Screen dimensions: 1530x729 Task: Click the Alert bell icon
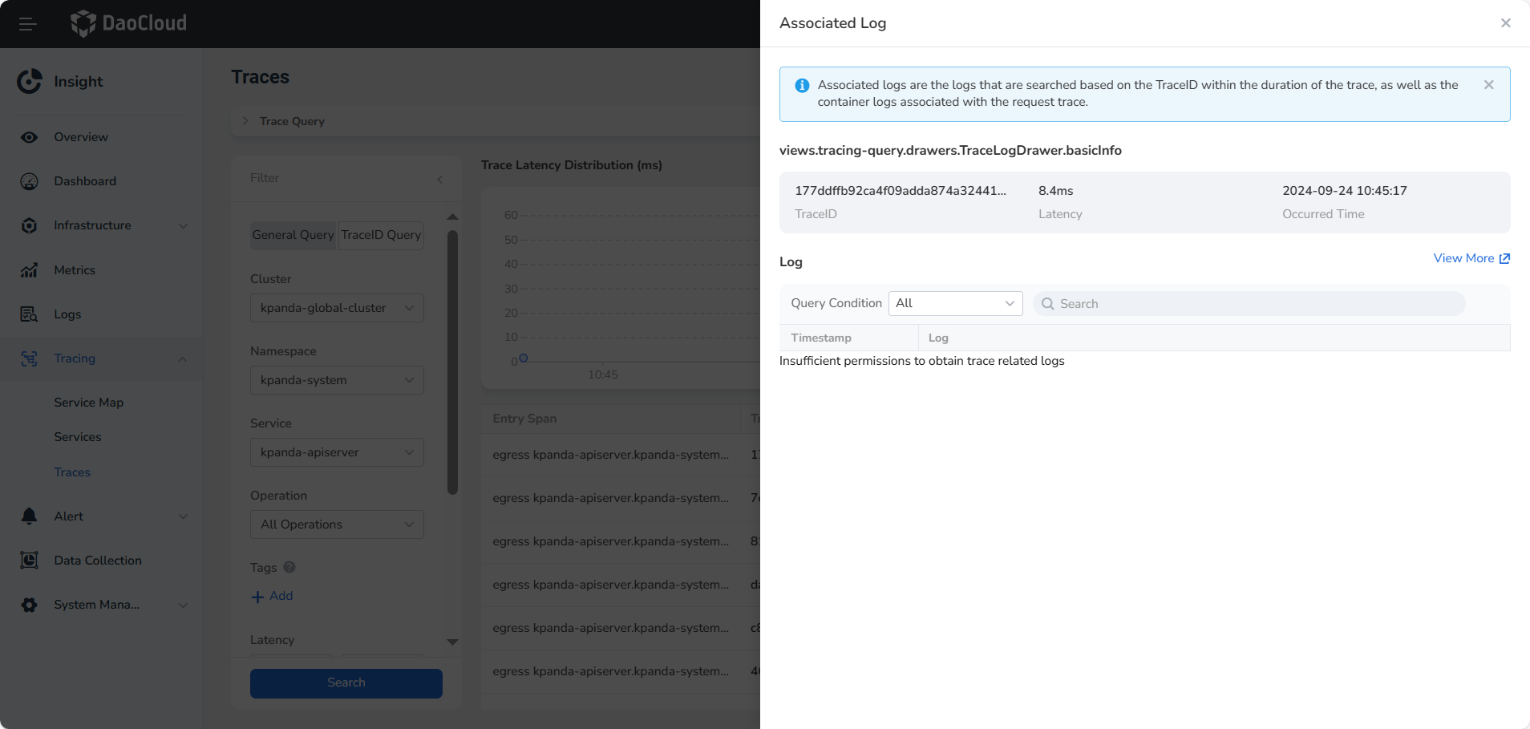30,516
